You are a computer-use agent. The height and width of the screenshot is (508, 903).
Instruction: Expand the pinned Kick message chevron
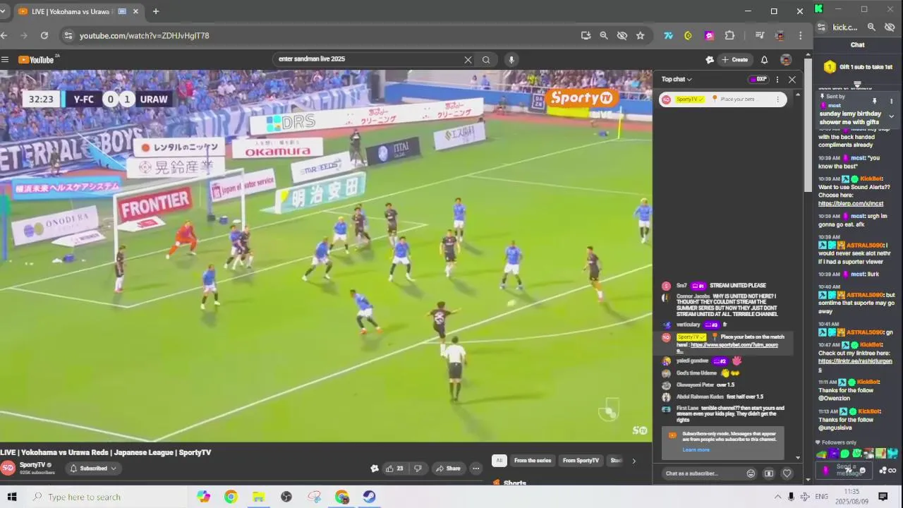tap(891, 116)
